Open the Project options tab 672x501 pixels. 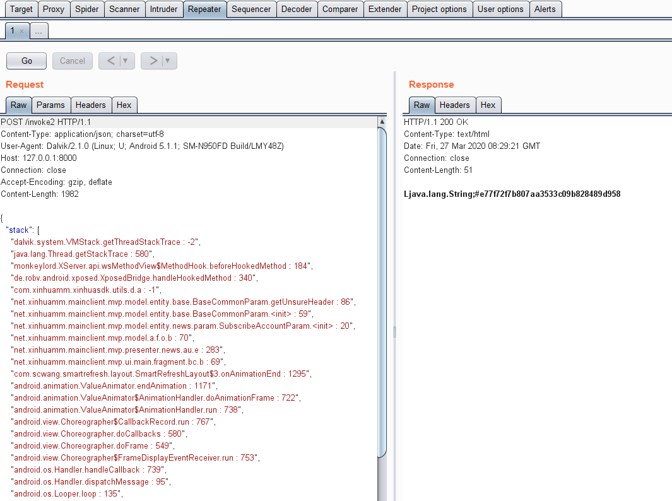pyautogui.click(x=439, y=9)
